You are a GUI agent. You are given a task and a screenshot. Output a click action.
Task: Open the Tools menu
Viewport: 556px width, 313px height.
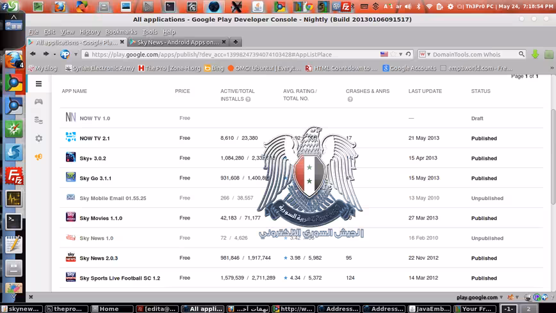150,32
